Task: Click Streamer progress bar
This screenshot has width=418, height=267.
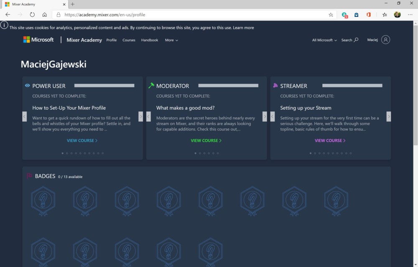Action: [352, 86]
